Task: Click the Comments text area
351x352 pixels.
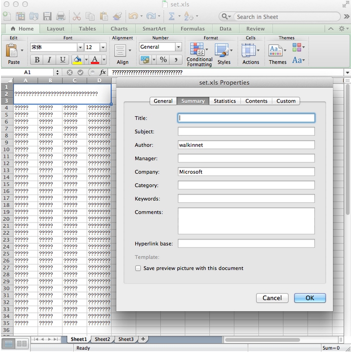Action: point(246,221)
